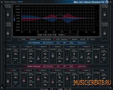Select the Mirror link mode
The height and width of the screenshot is (90, 113).
[x=92, y=39]
